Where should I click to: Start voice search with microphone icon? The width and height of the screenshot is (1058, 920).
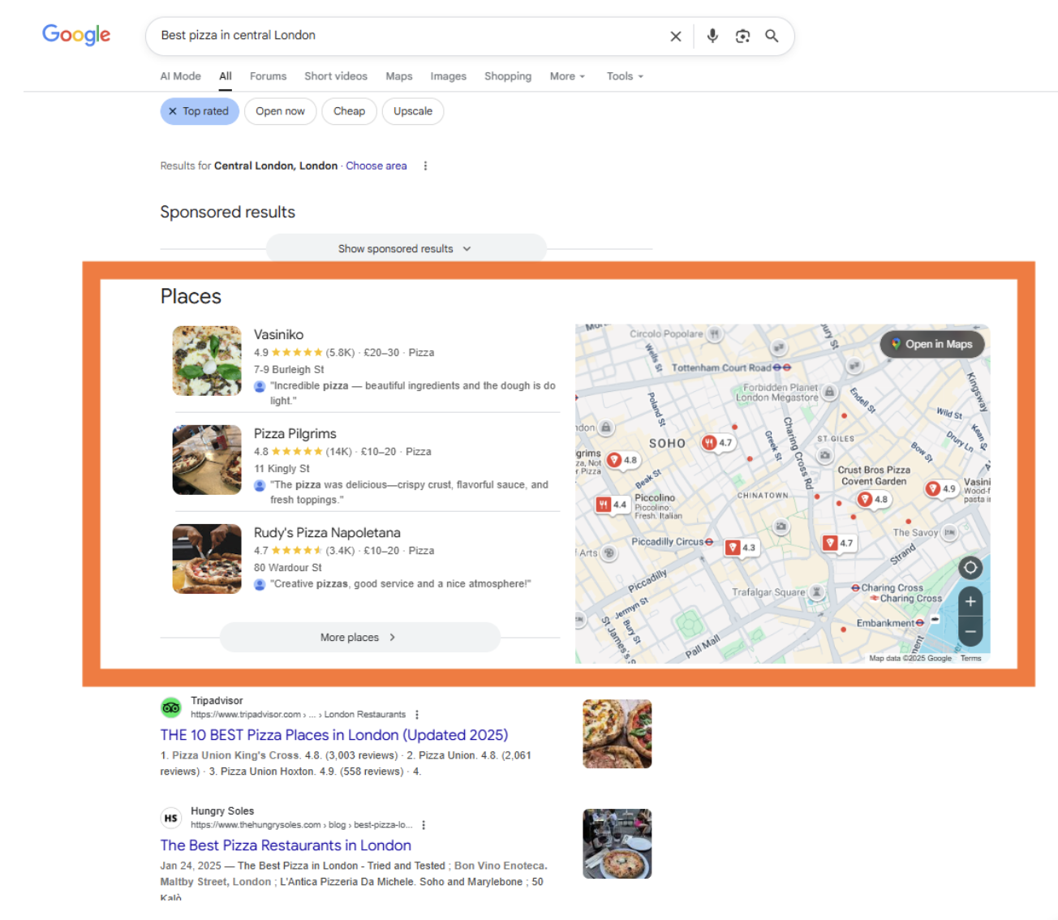point(712,37)
